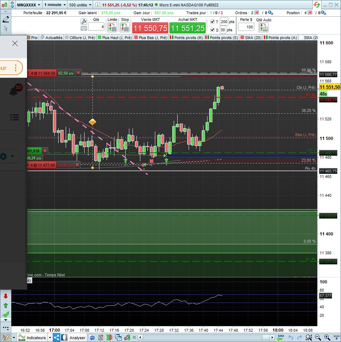Expand the small dropdown arrow under checkmark
This screenshot has height=342, width=341.
pyautogui.click(x=6, y=320)
